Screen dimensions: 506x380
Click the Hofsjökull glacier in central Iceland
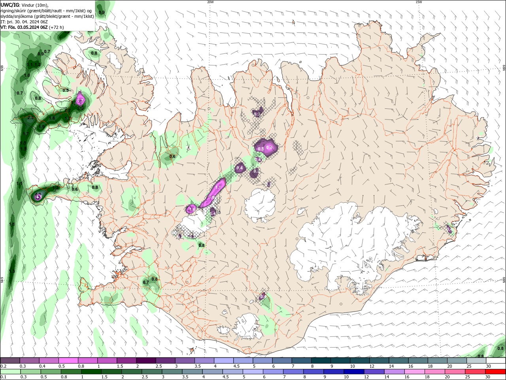coord(260,205)
